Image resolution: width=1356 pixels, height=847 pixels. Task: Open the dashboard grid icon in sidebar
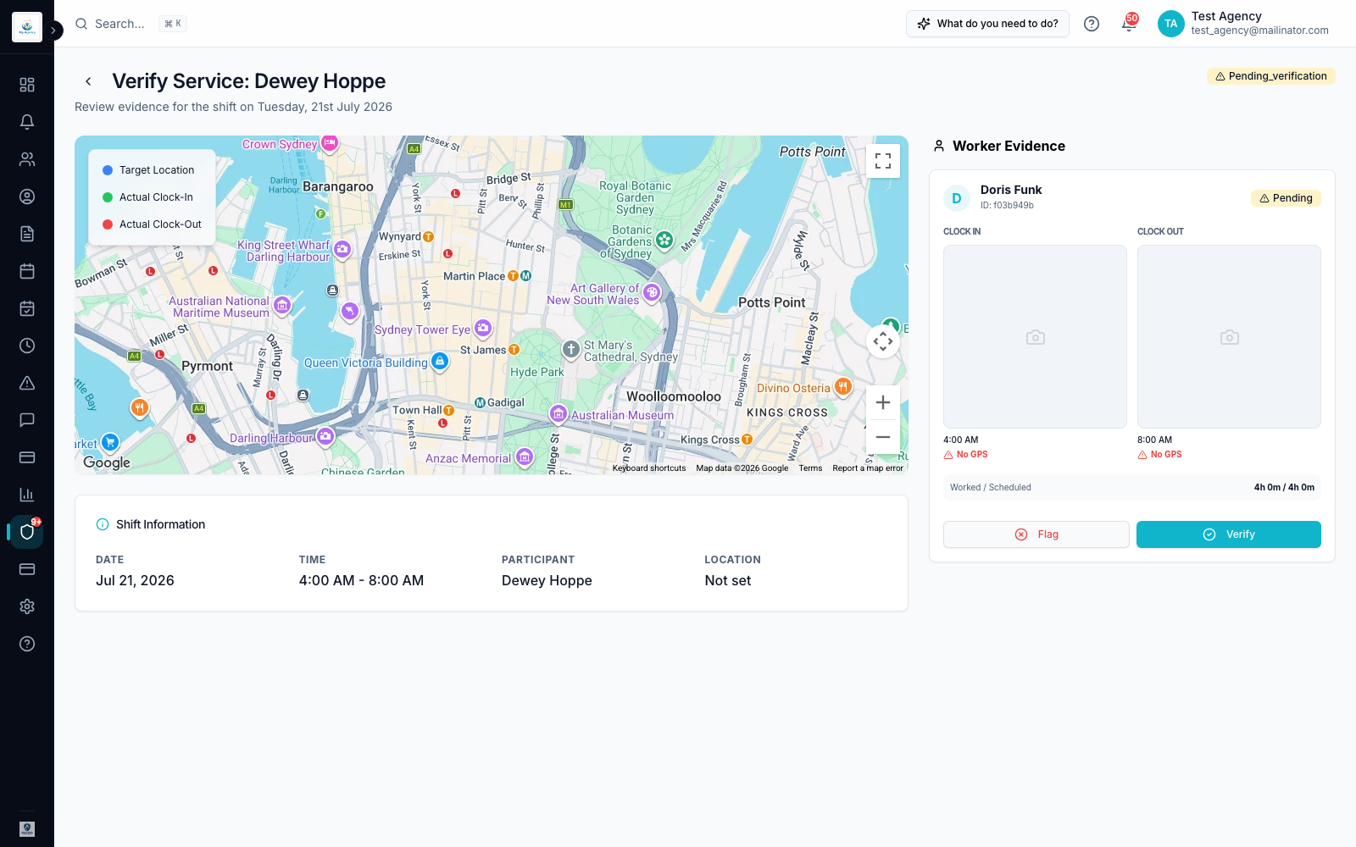pyautogui.click(x=27, y=85)
